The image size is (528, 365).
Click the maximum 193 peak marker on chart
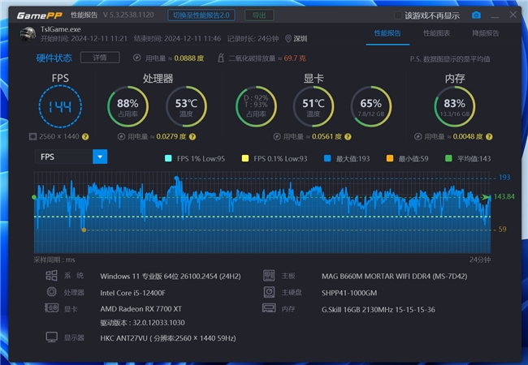pyautogui.click(x=176, y=178)
